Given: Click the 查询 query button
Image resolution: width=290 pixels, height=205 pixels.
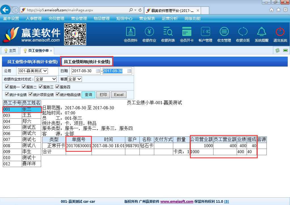Looking at the screenshot, I should (88, 95).
